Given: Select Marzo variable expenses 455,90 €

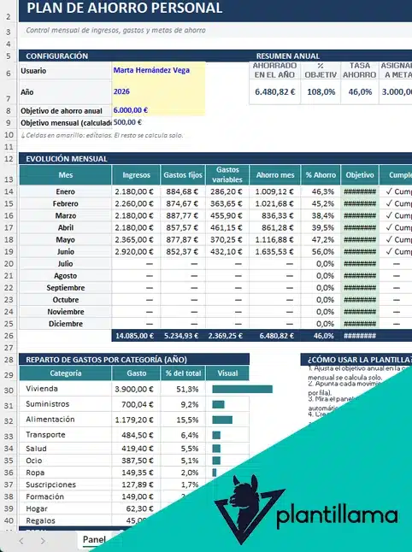Looking at the screenshot, I should click(x=227, y=215).
